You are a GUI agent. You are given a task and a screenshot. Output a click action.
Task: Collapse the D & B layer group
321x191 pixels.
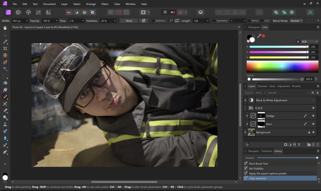245,108
